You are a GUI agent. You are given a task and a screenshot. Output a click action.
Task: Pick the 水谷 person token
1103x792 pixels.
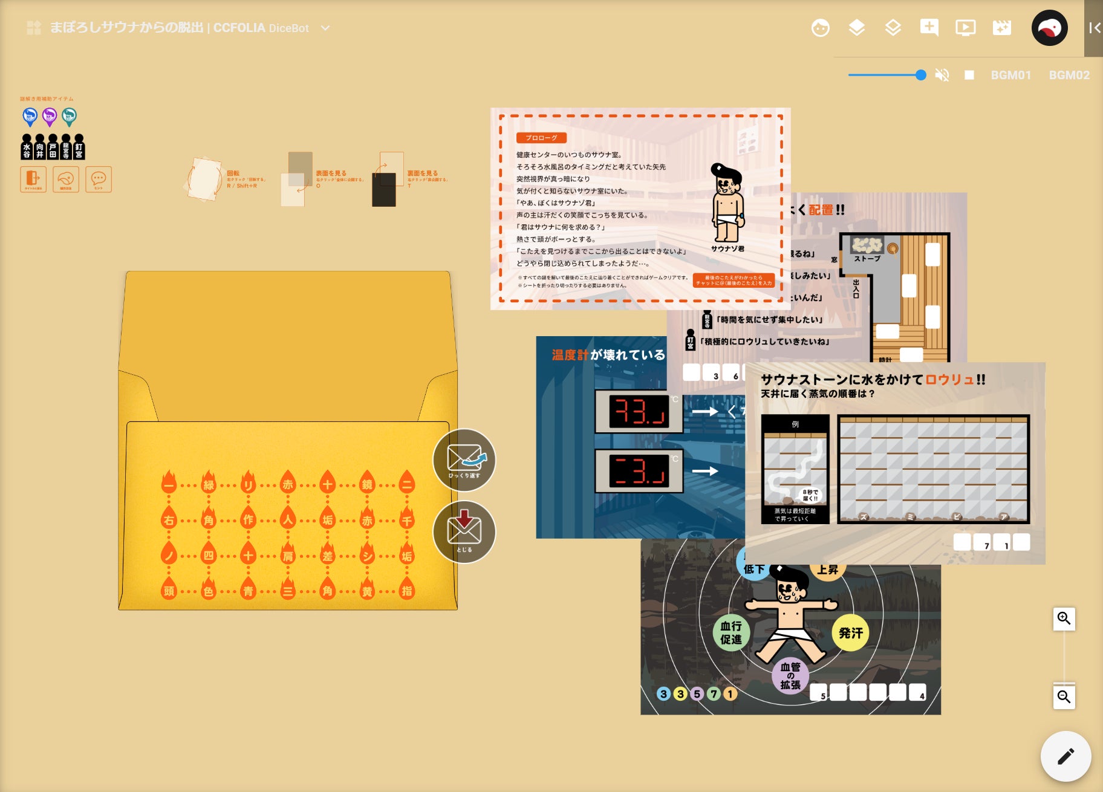[27, 147]
